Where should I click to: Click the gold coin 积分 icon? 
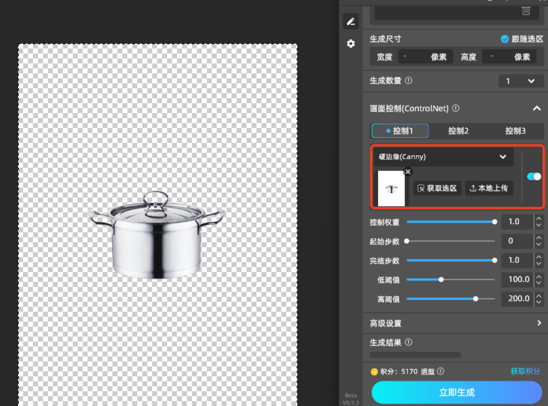pos(374,371)
